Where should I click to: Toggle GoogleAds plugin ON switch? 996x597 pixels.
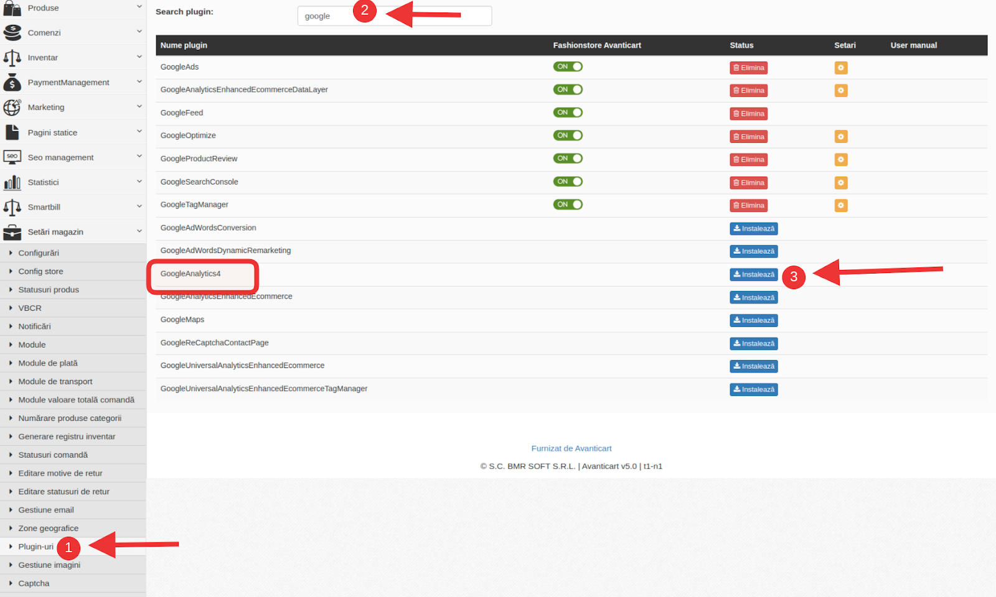click(x=568, y=67)
